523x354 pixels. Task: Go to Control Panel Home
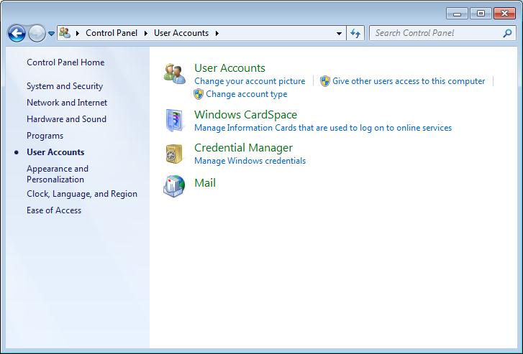[x=65, y=62]
